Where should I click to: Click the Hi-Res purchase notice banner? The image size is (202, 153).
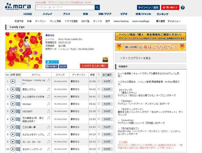coord(150,36)
